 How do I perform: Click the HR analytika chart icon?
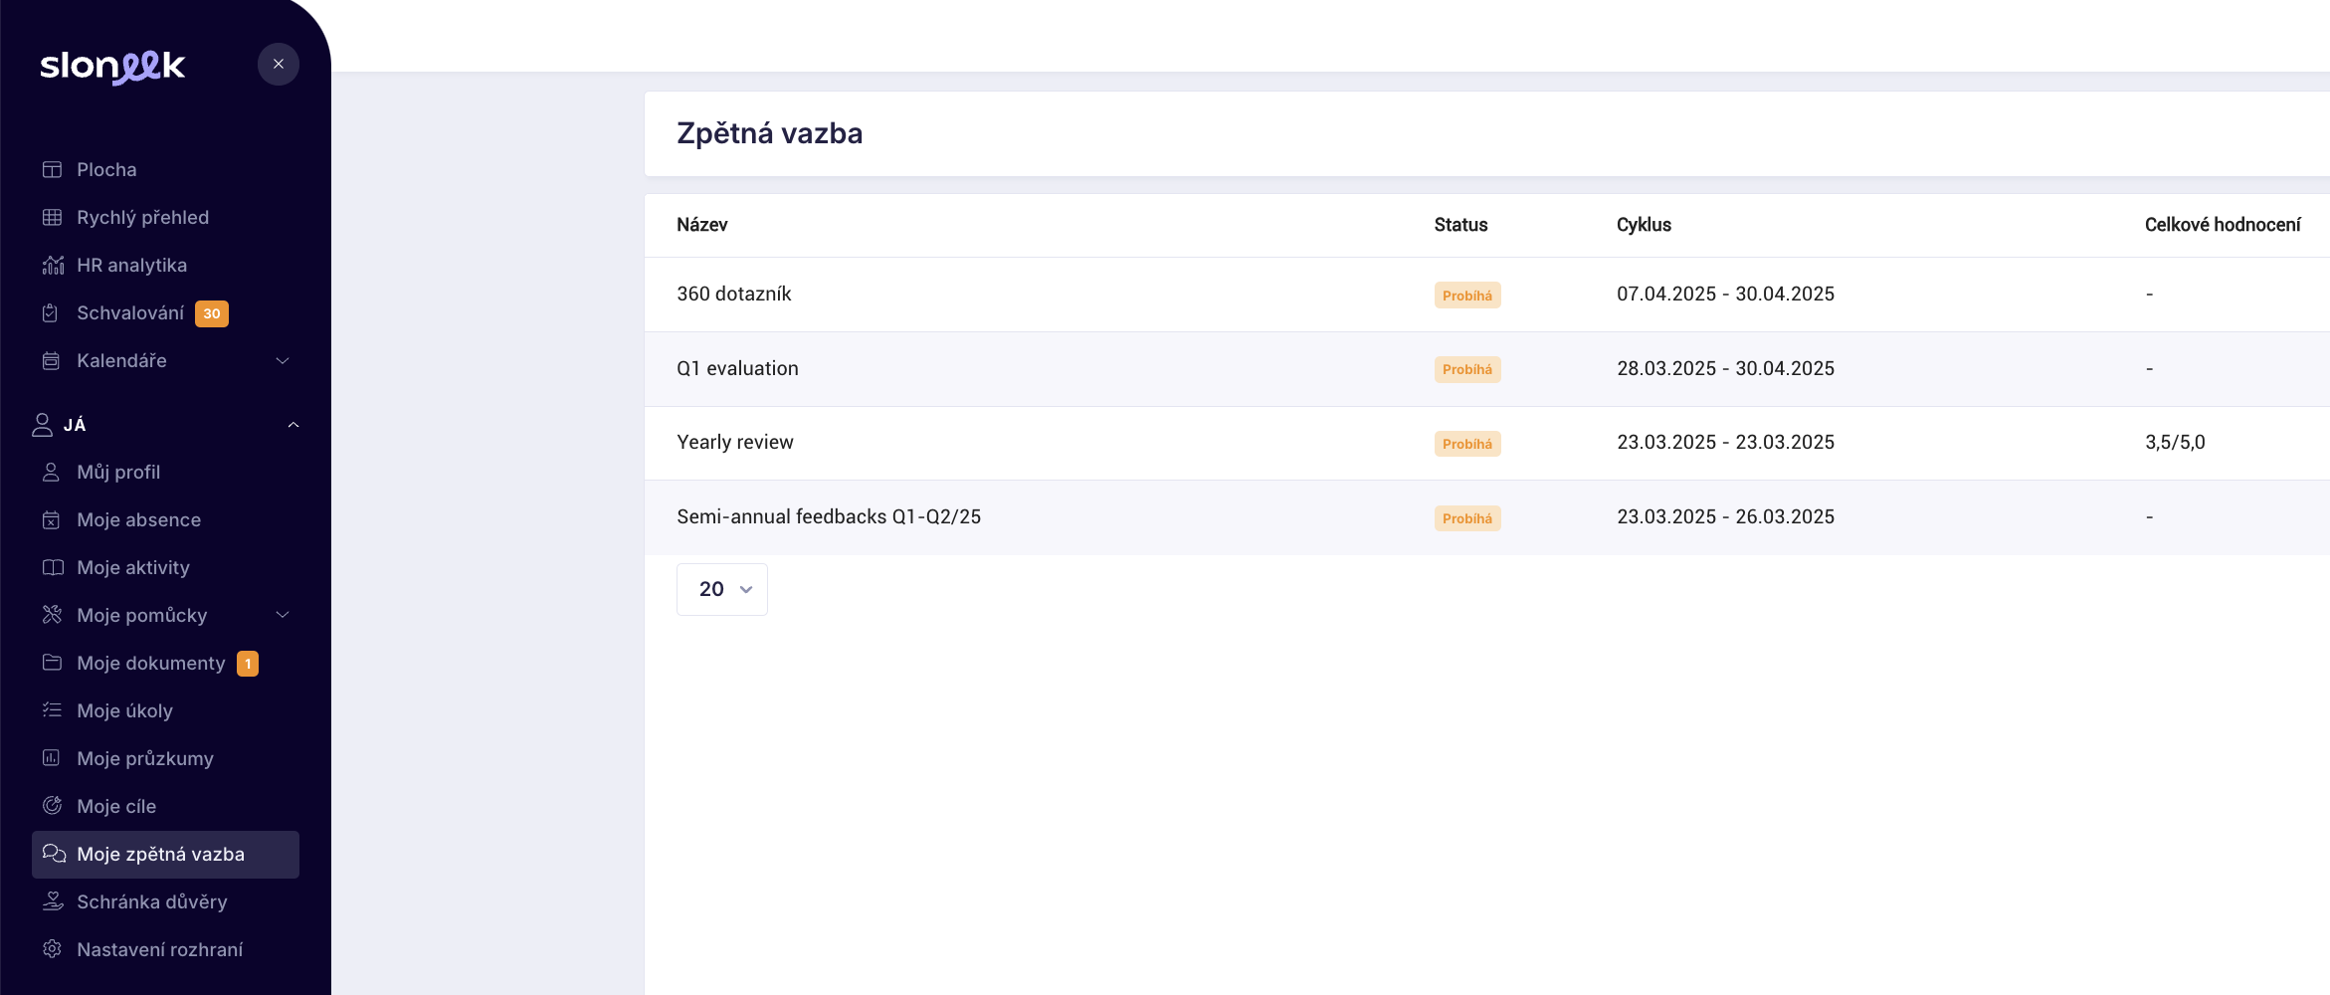(52, 266)
